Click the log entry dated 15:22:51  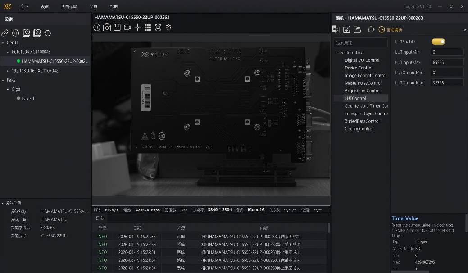coord(210,252)
